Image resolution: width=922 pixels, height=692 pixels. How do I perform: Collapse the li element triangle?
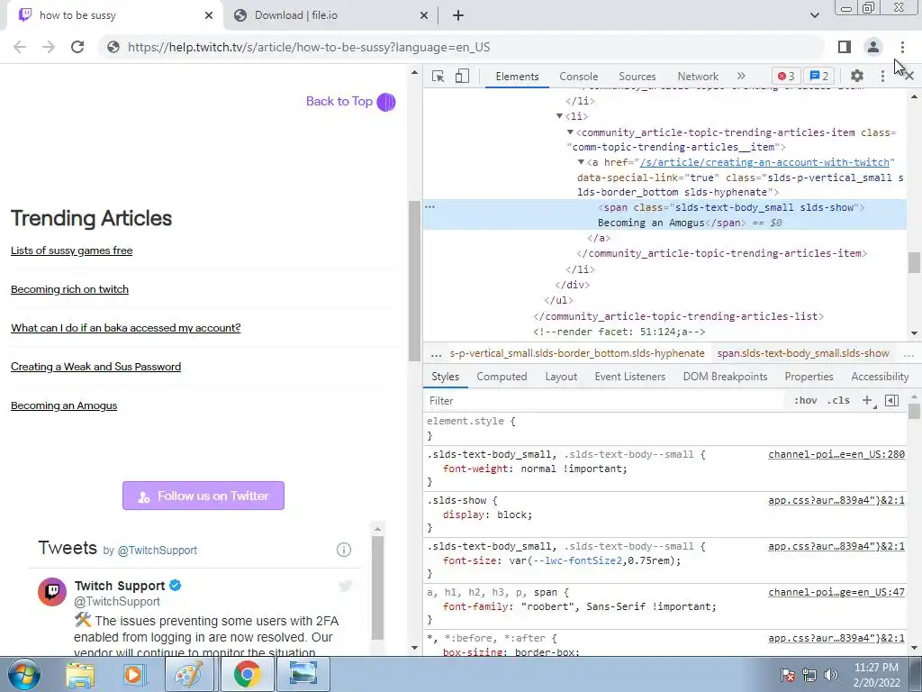coord(559,116)
